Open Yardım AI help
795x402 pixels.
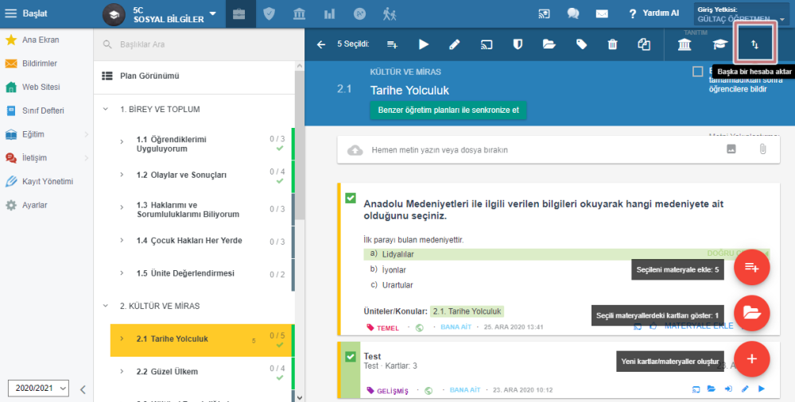pos(654,14)
